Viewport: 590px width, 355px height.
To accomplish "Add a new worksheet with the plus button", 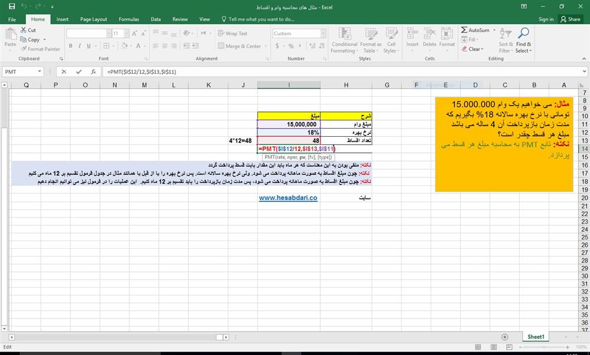I will tap(506, 336).
